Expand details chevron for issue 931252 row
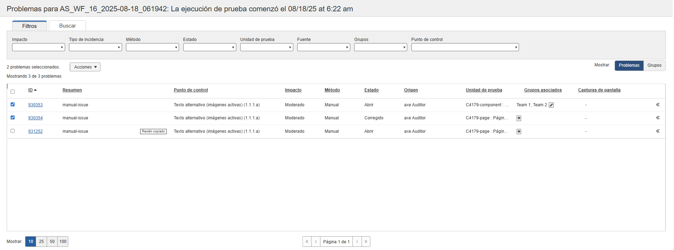 pos(657,131)
